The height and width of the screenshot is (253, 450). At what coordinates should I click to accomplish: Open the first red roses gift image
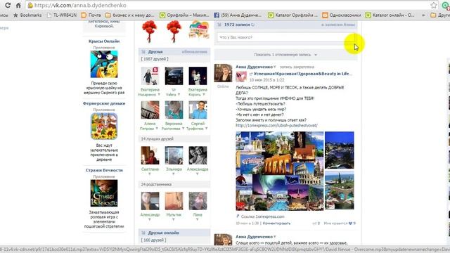[149, 31]
